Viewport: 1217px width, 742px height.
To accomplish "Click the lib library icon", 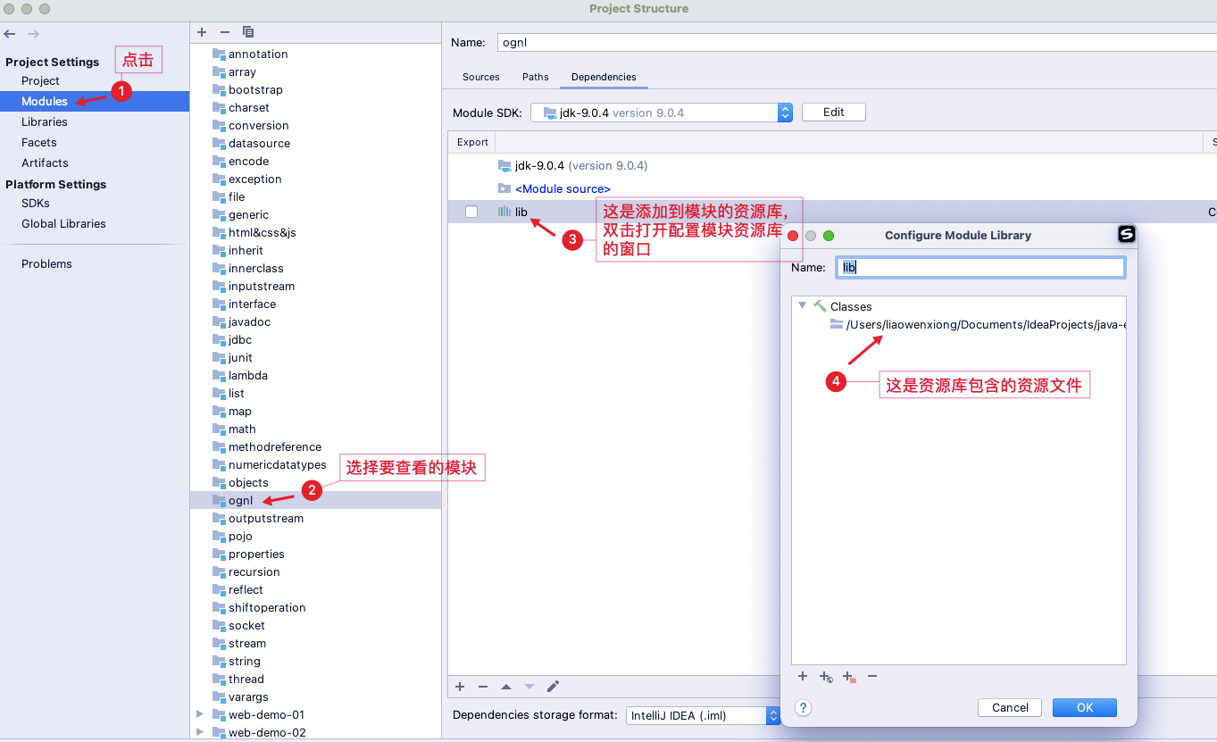I will [x=504, y=212].
